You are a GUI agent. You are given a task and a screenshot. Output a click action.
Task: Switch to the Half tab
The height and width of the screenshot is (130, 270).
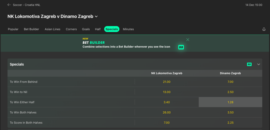(98, 29)
